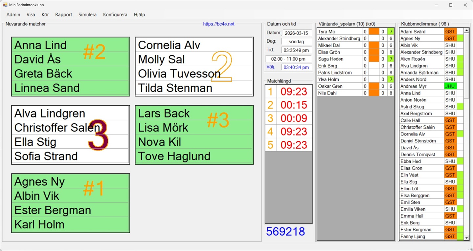This screenshot has height=251, width=473.
Task: Click the Klubbmedlemmar scrollbar thumb
Action: pyautogui.click(x=466, y=65)
